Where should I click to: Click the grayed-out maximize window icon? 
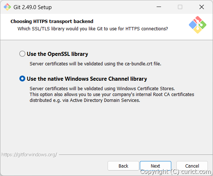(180, 7)
